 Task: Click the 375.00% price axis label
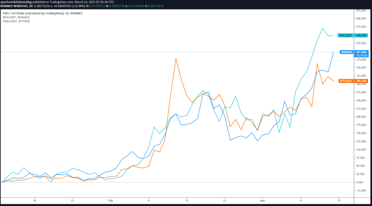(361, 60)
